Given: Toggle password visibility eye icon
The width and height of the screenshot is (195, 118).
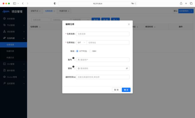Looking at the screenshot, I should point(127,68).
